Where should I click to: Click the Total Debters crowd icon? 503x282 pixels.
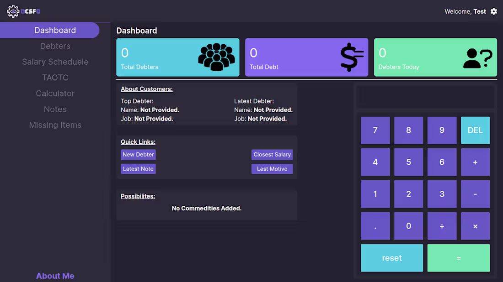[x=216, y=57]
